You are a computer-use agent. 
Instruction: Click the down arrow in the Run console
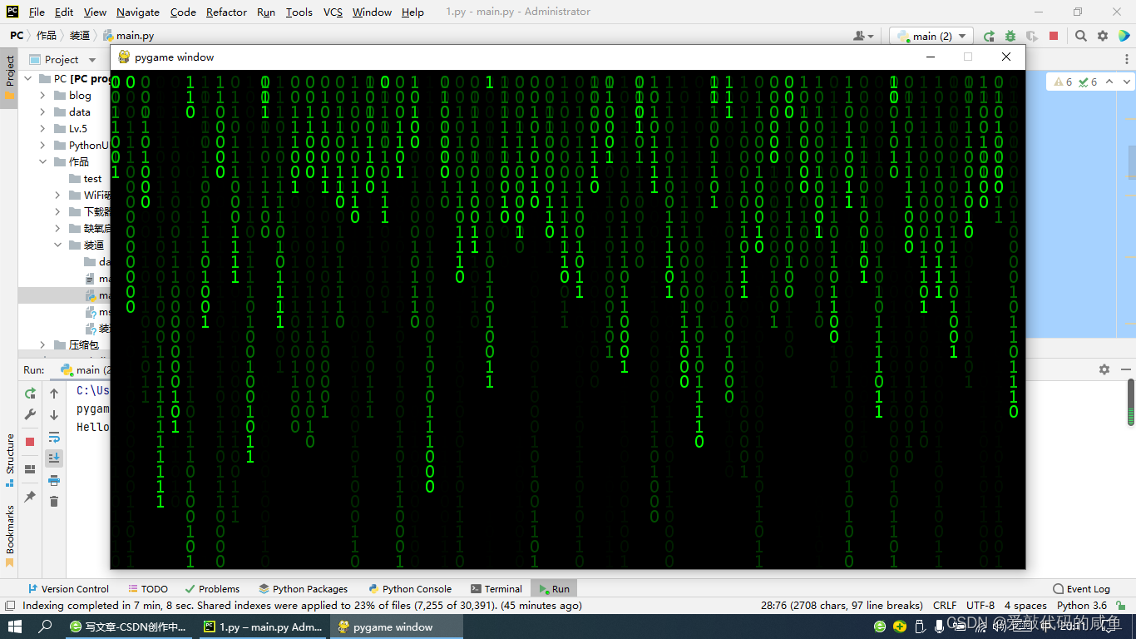[x=54, y=415]
